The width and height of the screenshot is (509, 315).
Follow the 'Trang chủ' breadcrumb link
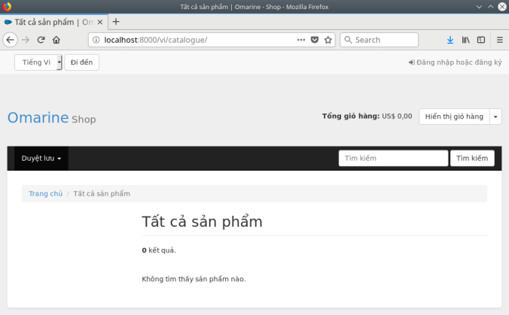click(x=45, y=194)
